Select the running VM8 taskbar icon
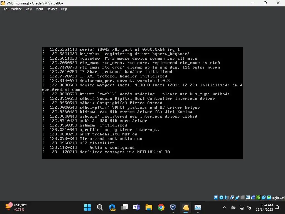Image resolution: width=285 pixels, height=214 pixels. click(186, 207)
